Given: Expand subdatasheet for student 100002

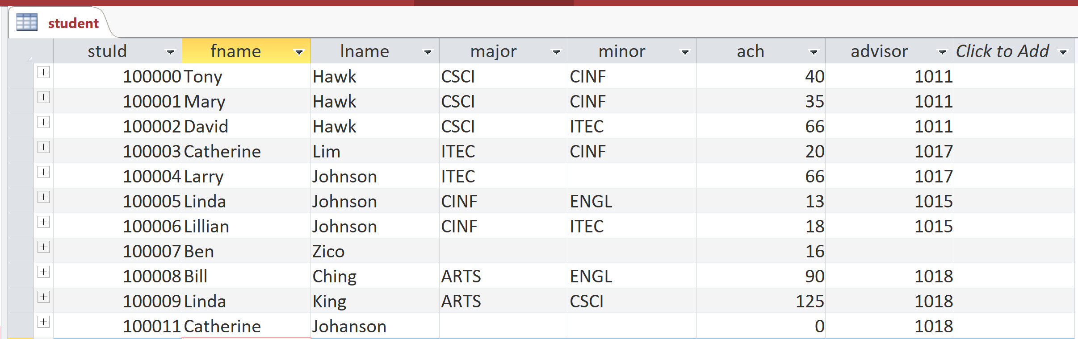Looking at the screenshot, I should coord(43,122).
